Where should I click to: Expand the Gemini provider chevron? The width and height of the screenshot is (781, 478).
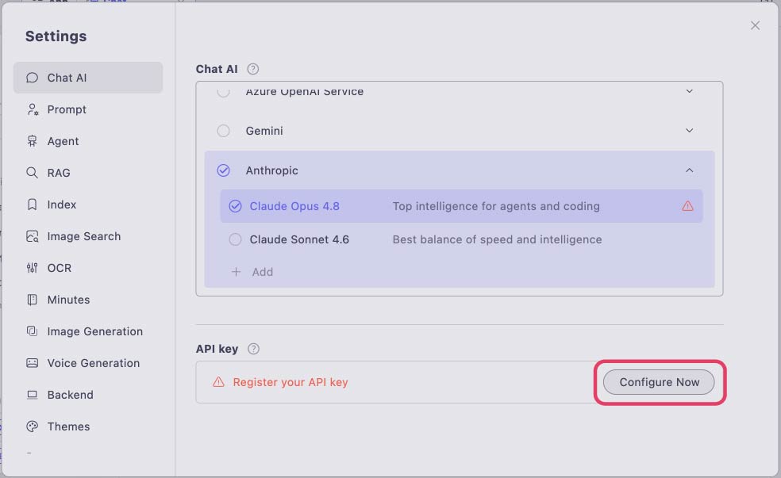click(x=690, y=131)
